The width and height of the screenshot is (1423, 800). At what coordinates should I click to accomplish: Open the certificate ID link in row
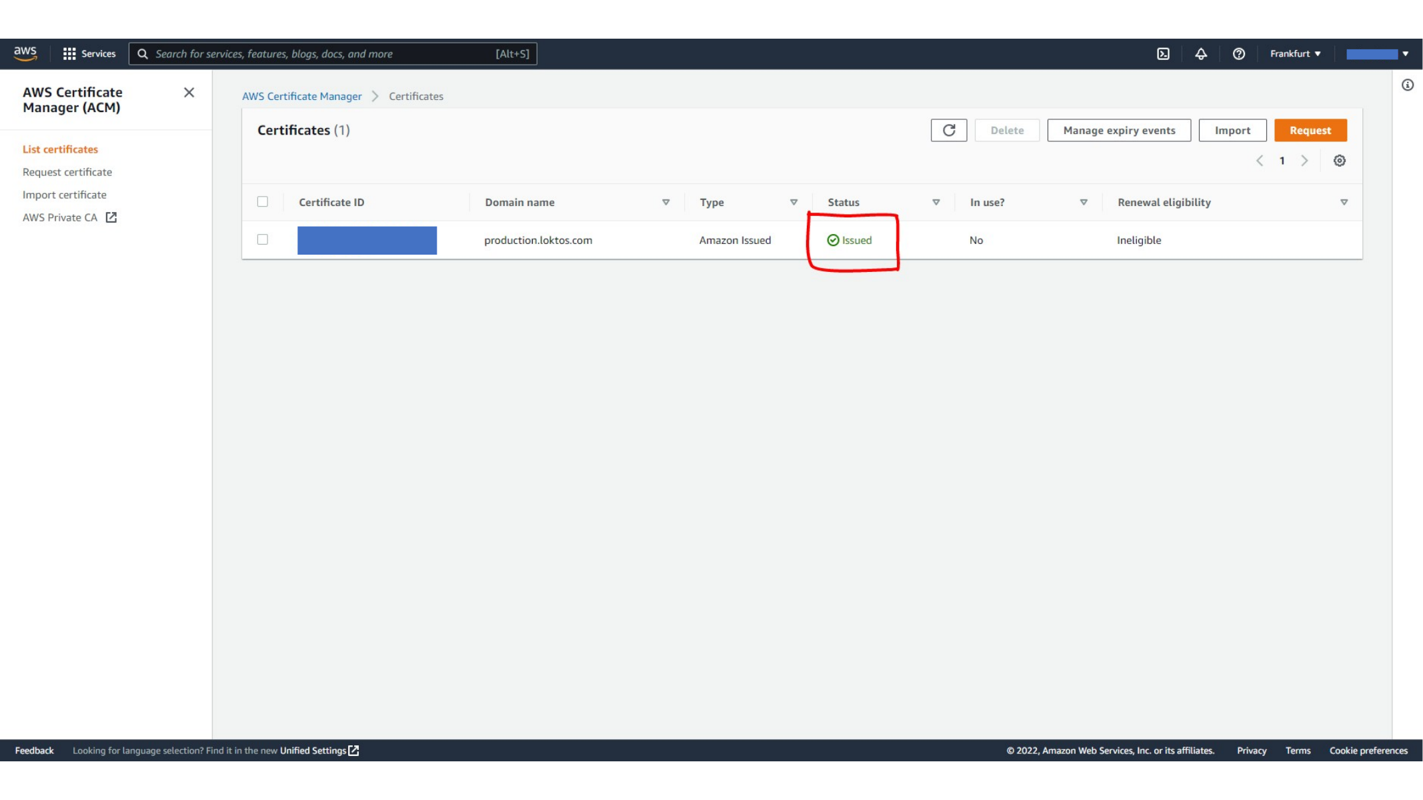[x=367, y=241]
